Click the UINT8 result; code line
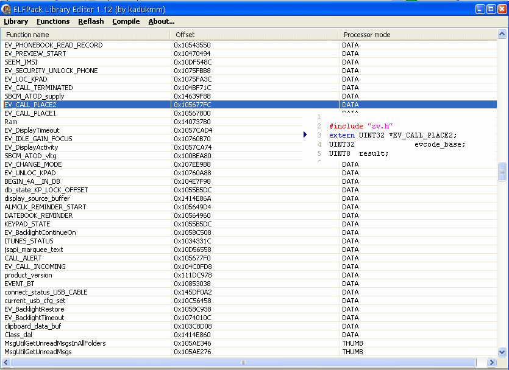 click(358, 153)
